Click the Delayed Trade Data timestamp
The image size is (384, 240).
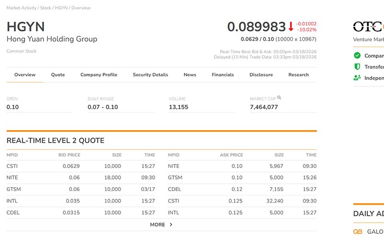click(x=265, y=57)
